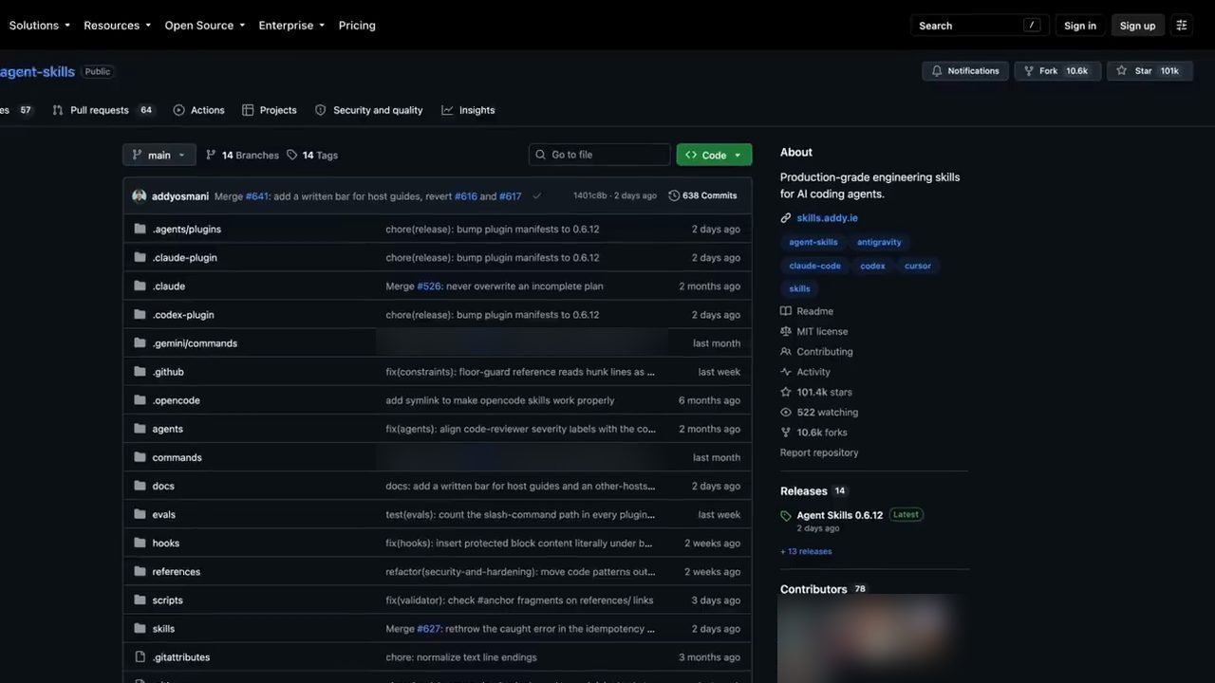Click the folder icon beside .github

(140, 372)
